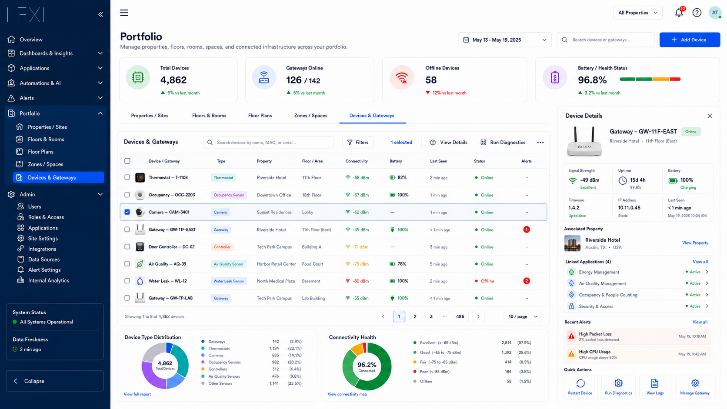Click Connectivity Health donut chart
The height and width of the screenshot is (409, 727).
pyautogui.click(x=367, y=366)
